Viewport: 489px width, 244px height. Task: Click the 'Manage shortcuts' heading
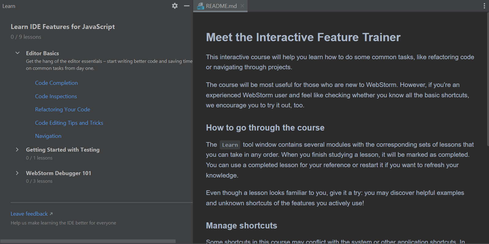click(241, 225)
